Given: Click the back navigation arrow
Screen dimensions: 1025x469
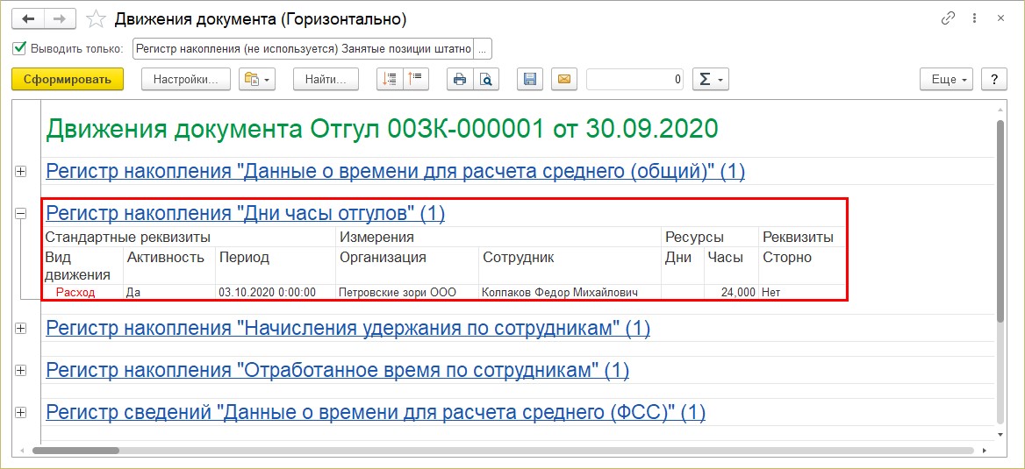Looking at the screenshot, I should tap(28, 19).
